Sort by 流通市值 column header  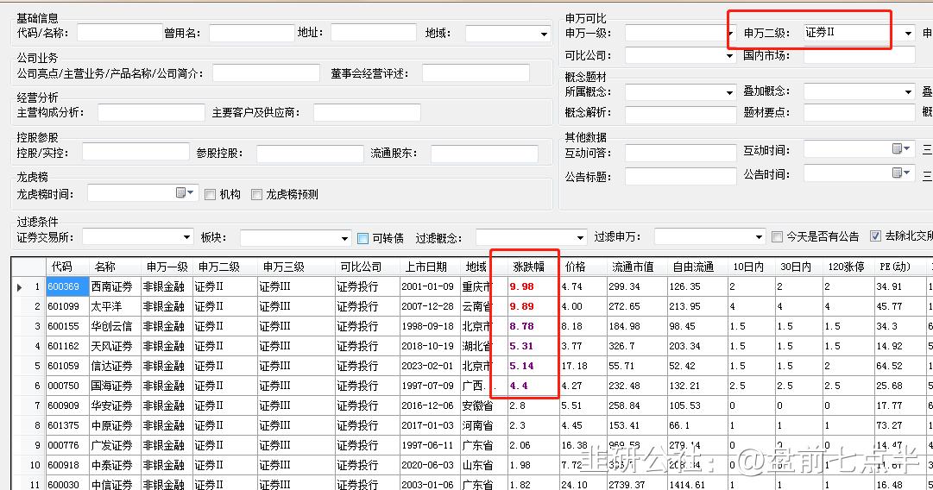click(637, 267)
